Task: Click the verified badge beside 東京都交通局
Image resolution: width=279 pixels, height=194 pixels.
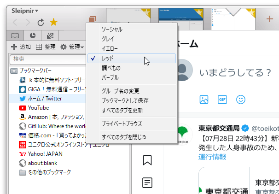Action: click(245, 128)
